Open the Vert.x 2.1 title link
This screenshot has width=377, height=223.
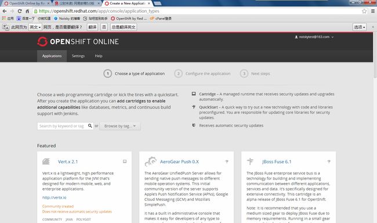click(x=68, y=161)
